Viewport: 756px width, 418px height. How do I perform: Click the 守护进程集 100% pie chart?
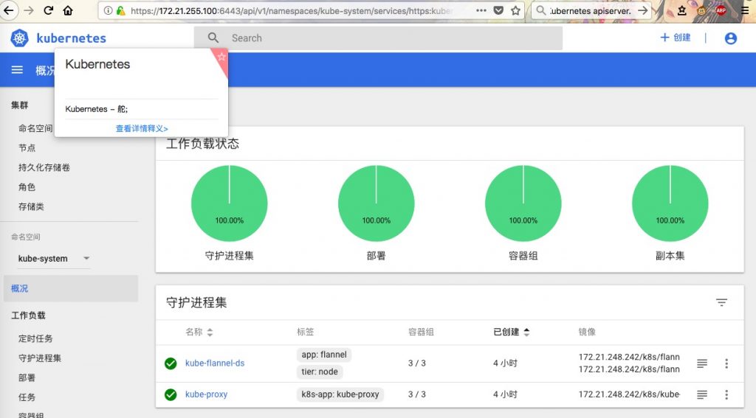(x=230, y=203)
